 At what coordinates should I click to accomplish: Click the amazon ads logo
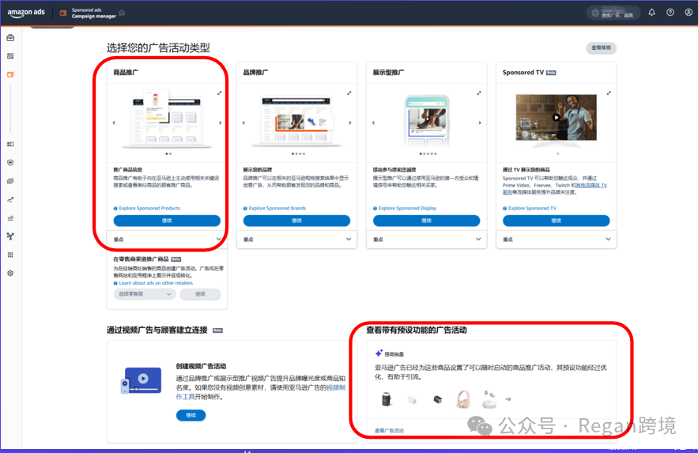point(26,13)
